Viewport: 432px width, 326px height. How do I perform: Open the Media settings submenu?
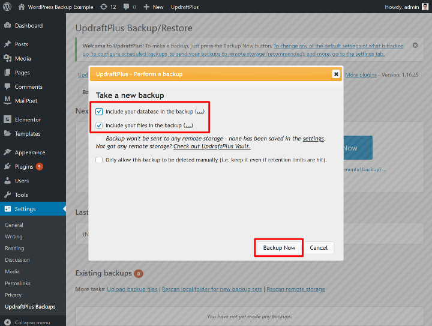(x=12, y=271)
